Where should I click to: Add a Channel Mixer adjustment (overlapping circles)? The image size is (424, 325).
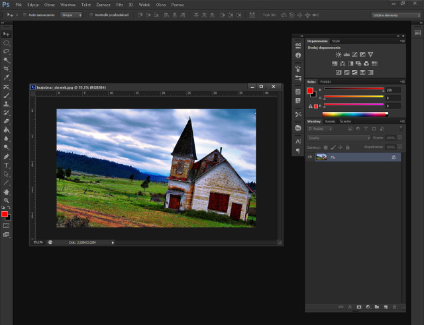(x=366, y=64)
